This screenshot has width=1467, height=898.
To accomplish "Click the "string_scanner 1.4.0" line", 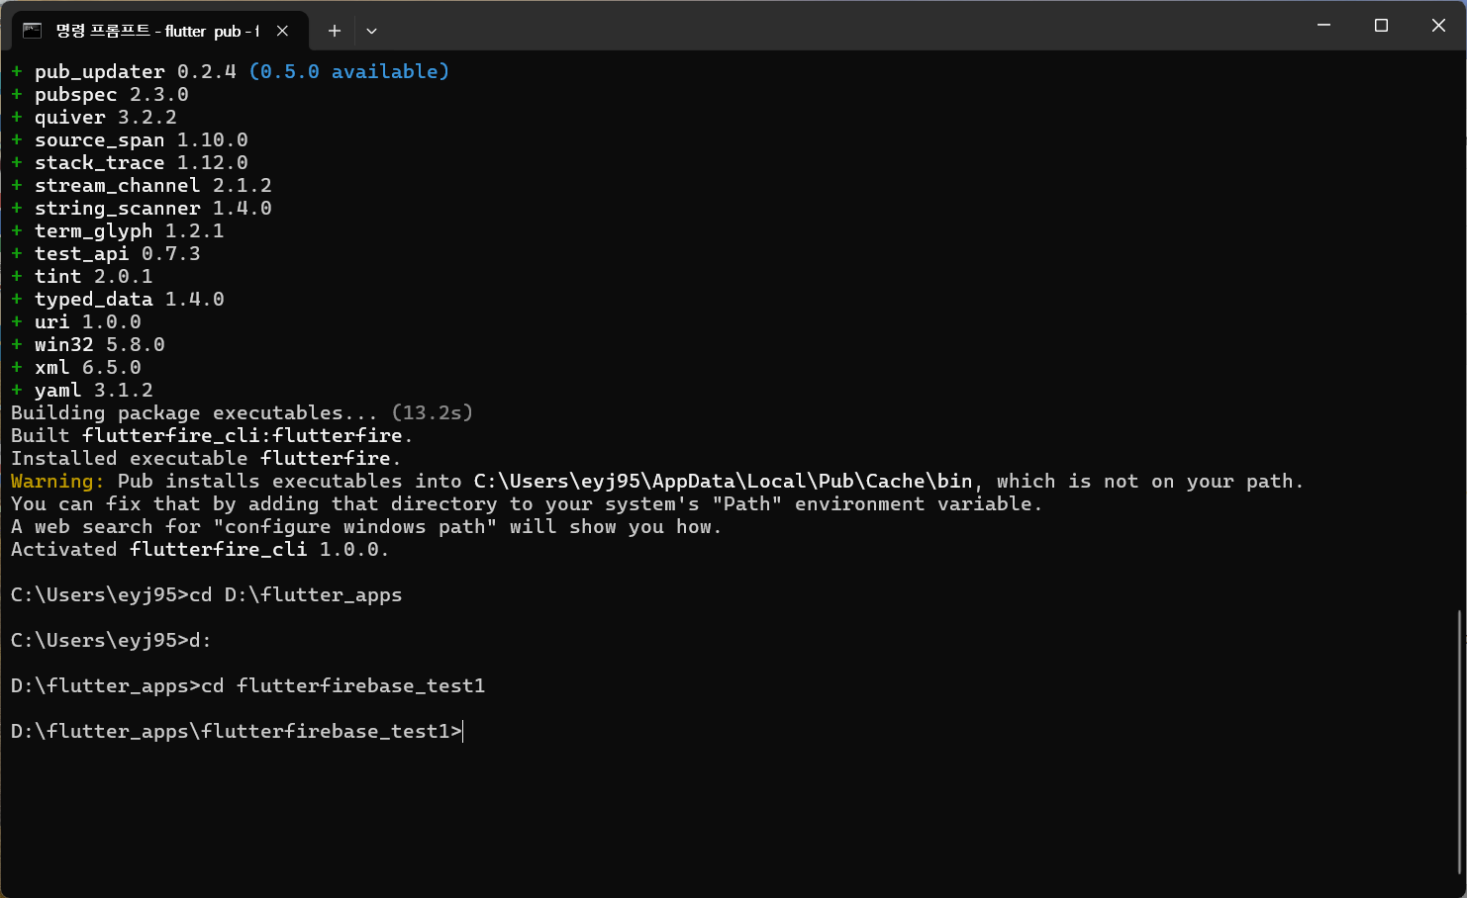I will coord(142,208).
